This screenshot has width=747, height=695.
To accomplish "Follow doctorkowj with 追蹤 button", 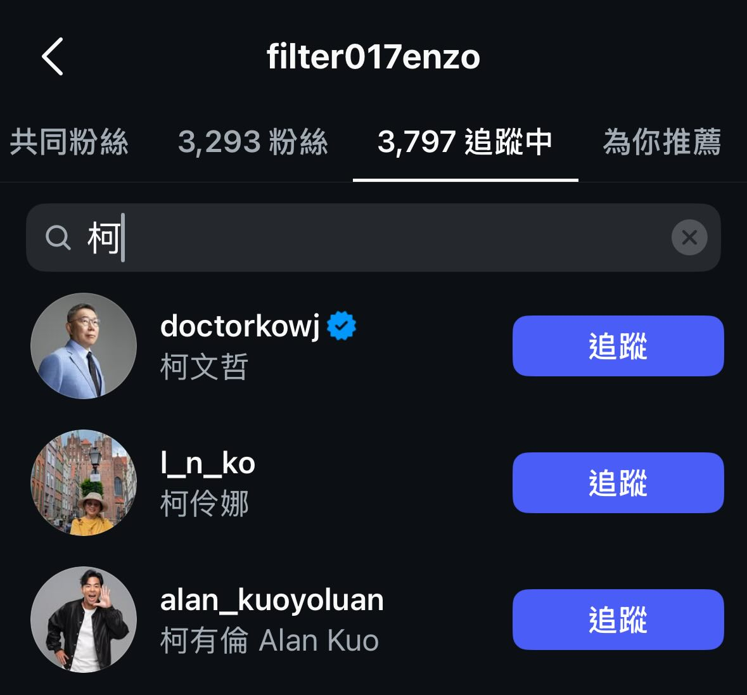I will pyautogui.click(x=618, y=346).
